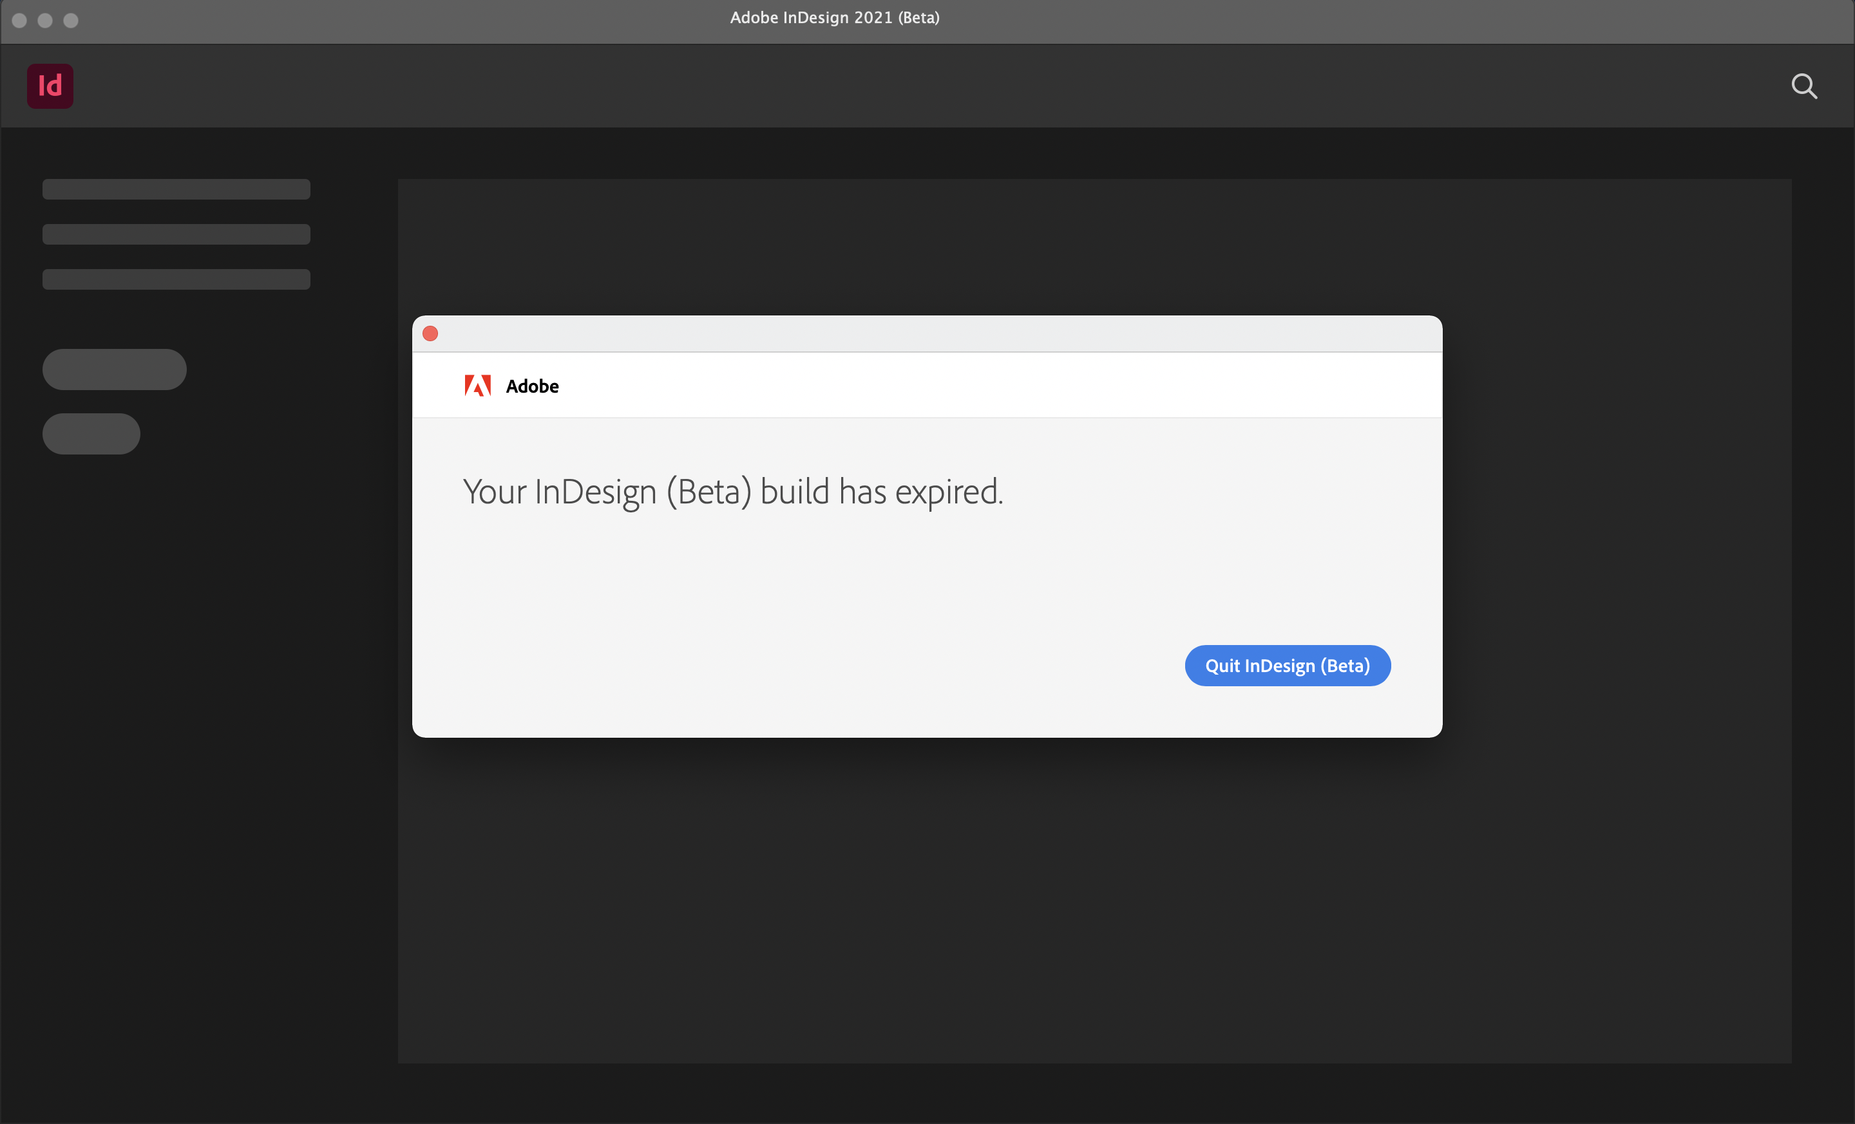
Task: Click the larger rounded placeholder pill button
Action: (x=115, y=369)
